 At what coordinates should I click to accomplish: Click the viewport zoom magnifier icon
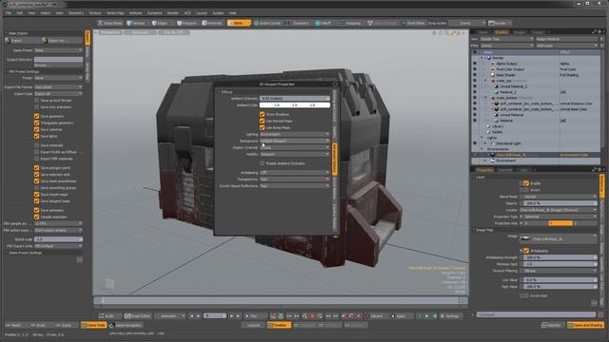tap(446, 33)
